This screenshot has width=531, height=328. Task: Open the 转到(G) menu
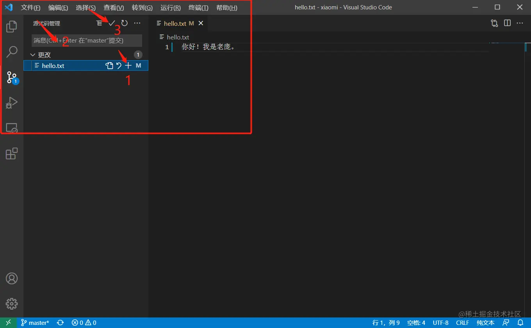click(142, 8)
